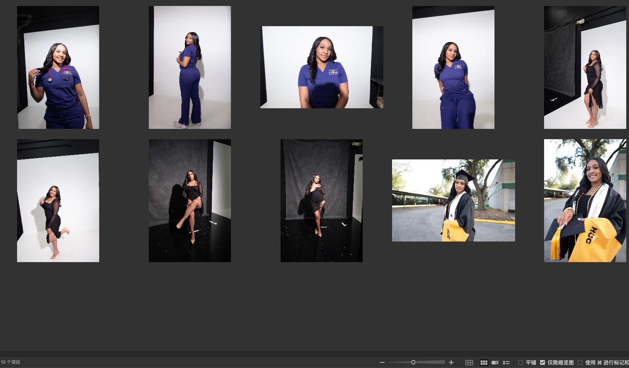Click the minus icon to shrink thumbnails
629x368 pixels.
pyautogui.click(x=382, y=362)
